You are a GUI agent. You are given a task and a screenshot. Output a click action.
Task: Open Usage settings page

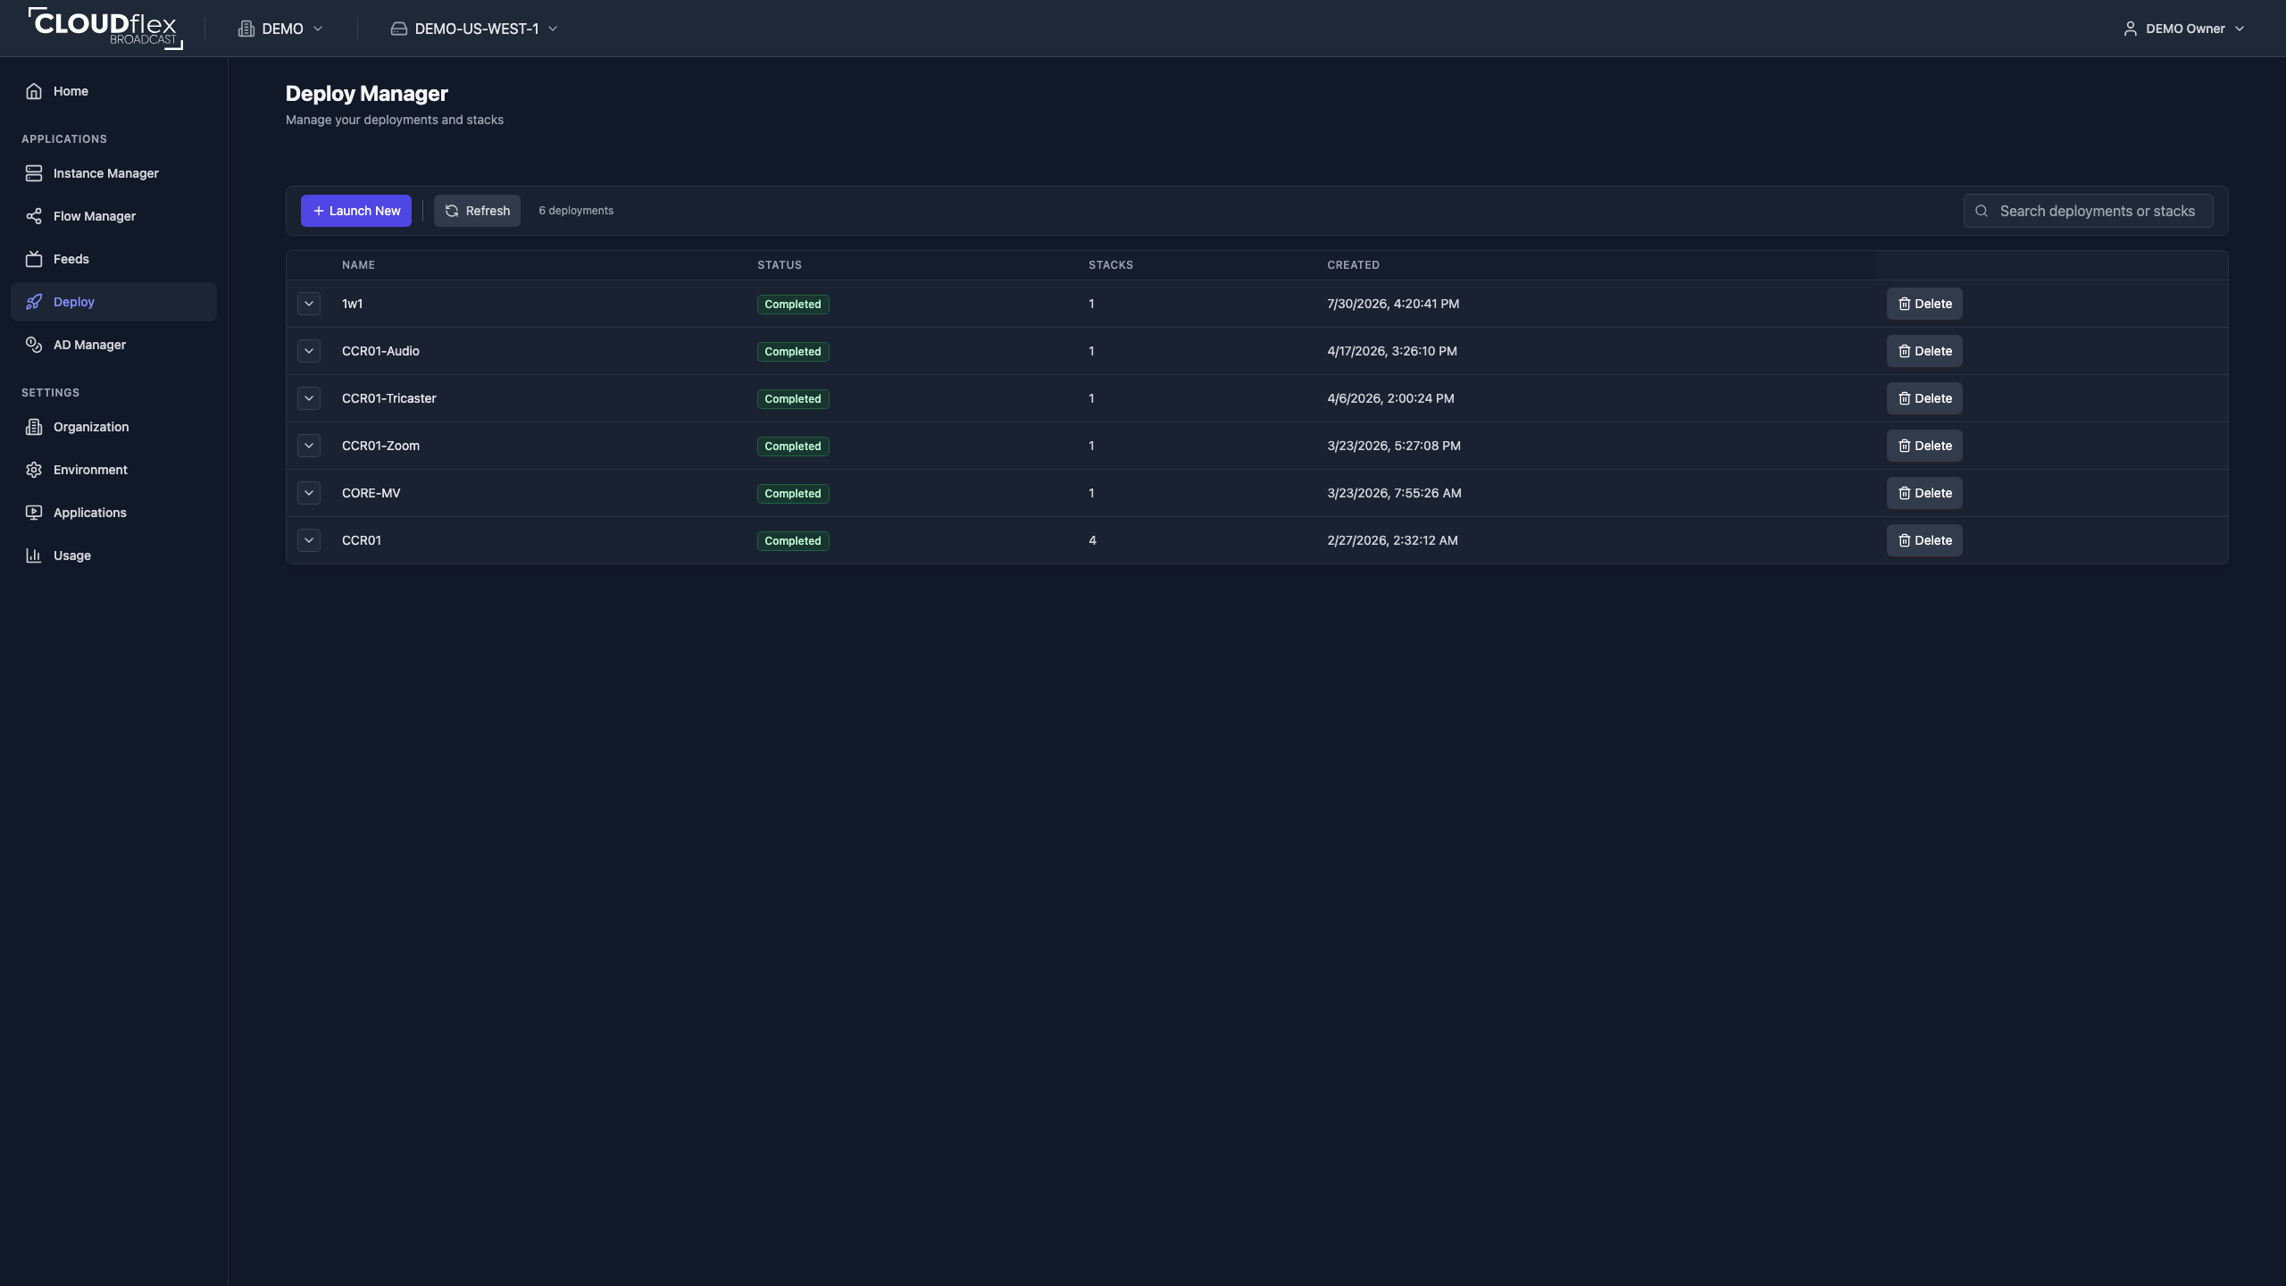(x=113, y=555)
